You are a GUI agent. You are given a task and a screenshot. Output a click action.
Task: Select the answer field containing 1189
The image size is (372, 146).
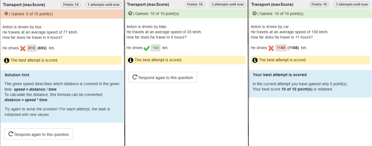pyautogui.click(x=281, y=48)
